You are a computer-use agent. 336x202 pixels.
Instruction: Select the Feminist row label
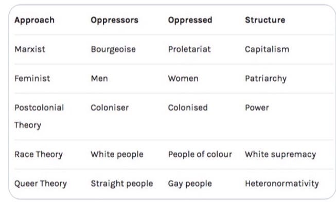pos(32,79)
